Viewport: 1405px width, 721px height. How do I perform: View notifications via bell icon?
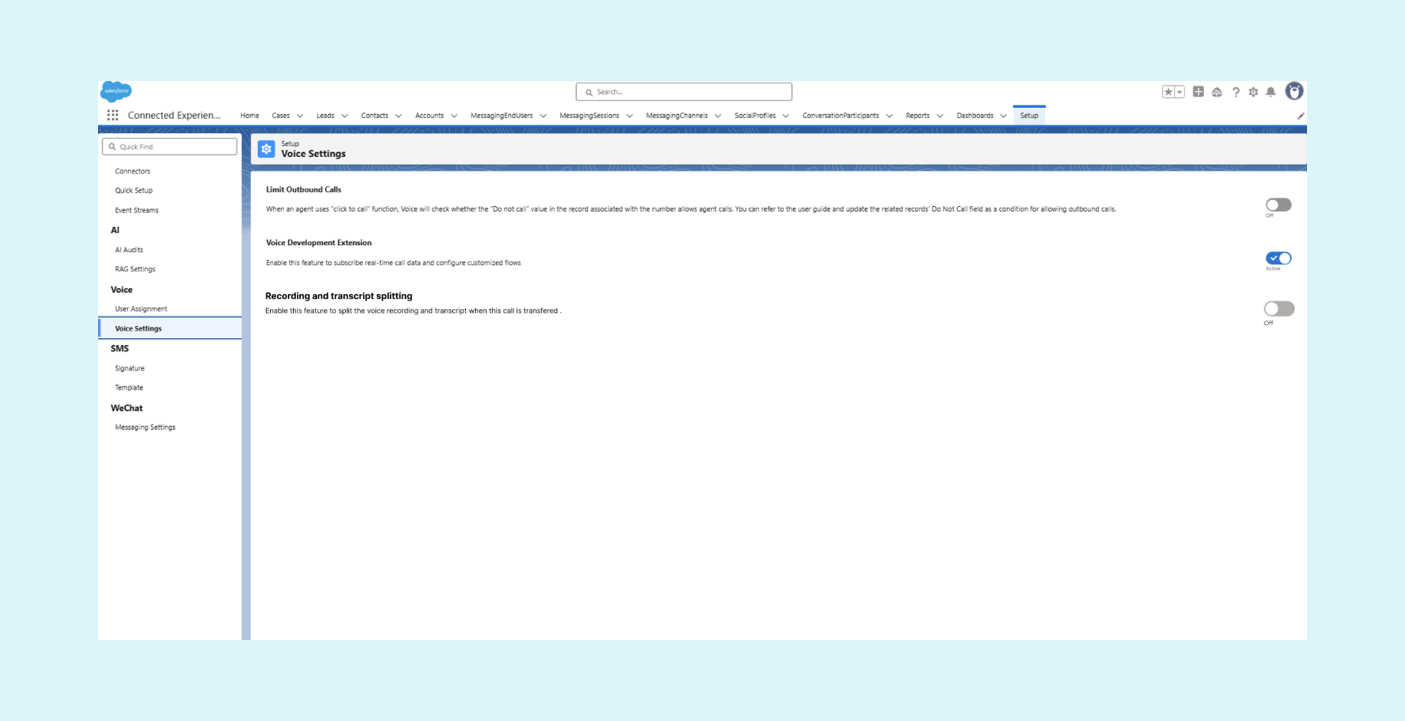click(1271, 92)
